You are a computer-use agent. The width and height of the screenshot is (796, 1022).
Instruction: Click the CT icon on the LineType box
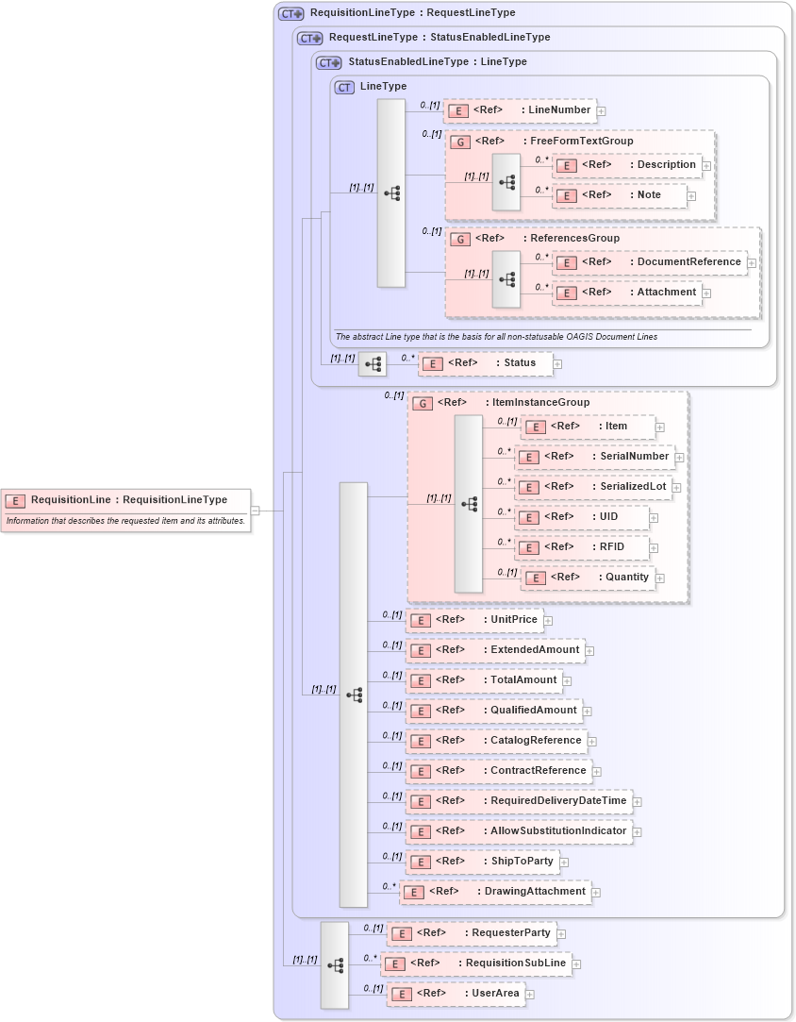click(x=343, y=86)
